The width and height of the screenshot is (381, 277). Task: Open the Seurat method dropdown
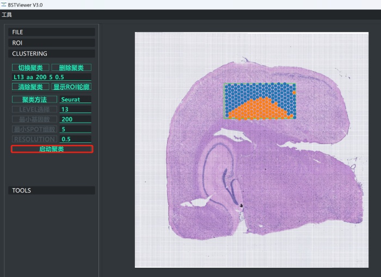[x=75, y=100]
